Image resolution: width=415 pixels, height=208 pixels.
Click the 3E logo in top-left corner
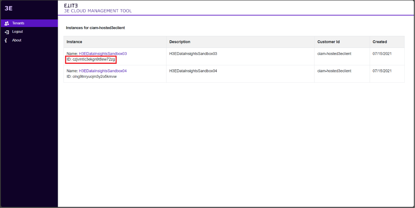click(8, 8)
